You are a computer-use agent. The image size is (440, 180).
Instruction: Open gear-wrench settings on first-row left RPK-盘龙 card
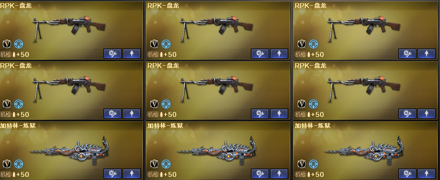(112, 54)
